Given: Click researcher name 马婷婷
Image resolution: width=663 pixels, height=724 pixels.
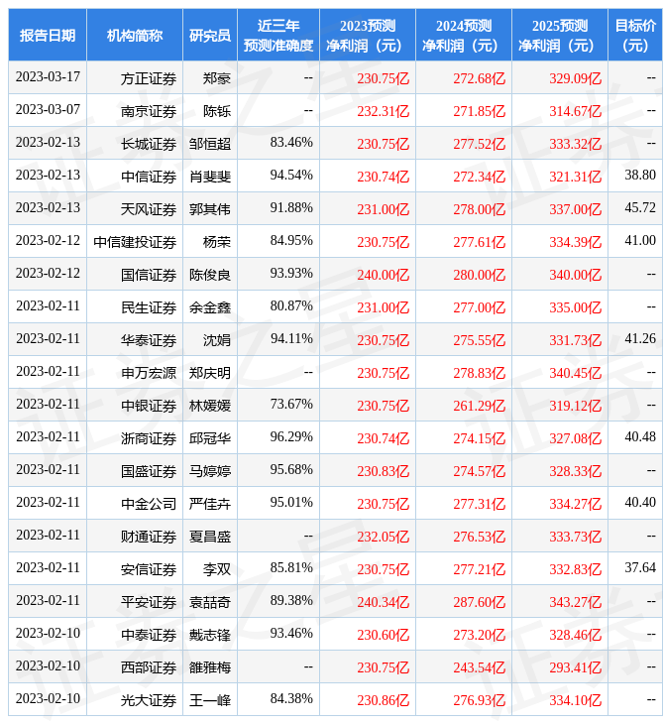Looking at the screenshot, I should [x=210, y=471].
